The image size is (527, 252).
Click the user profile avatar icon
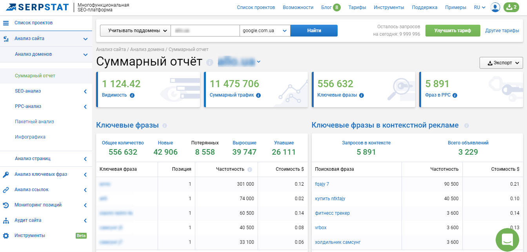pyautogui.click(x=495, y=7)
